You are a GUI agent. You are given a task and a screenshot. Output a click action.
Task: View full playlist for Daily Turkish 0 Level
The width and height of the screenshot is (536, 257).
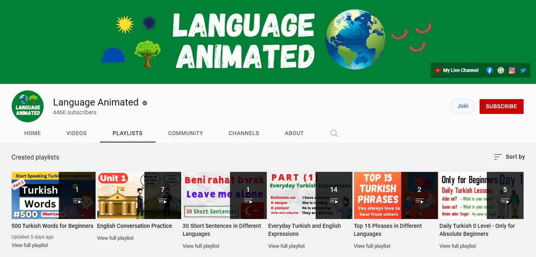[x=458, y=246]
